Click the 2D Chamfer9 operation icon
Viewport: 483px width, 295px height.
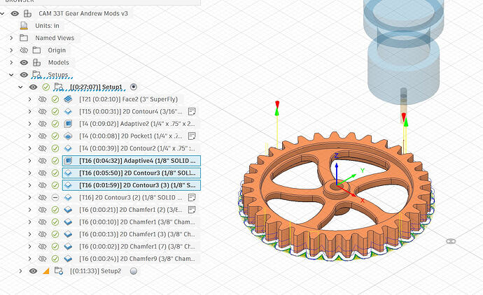68,257
